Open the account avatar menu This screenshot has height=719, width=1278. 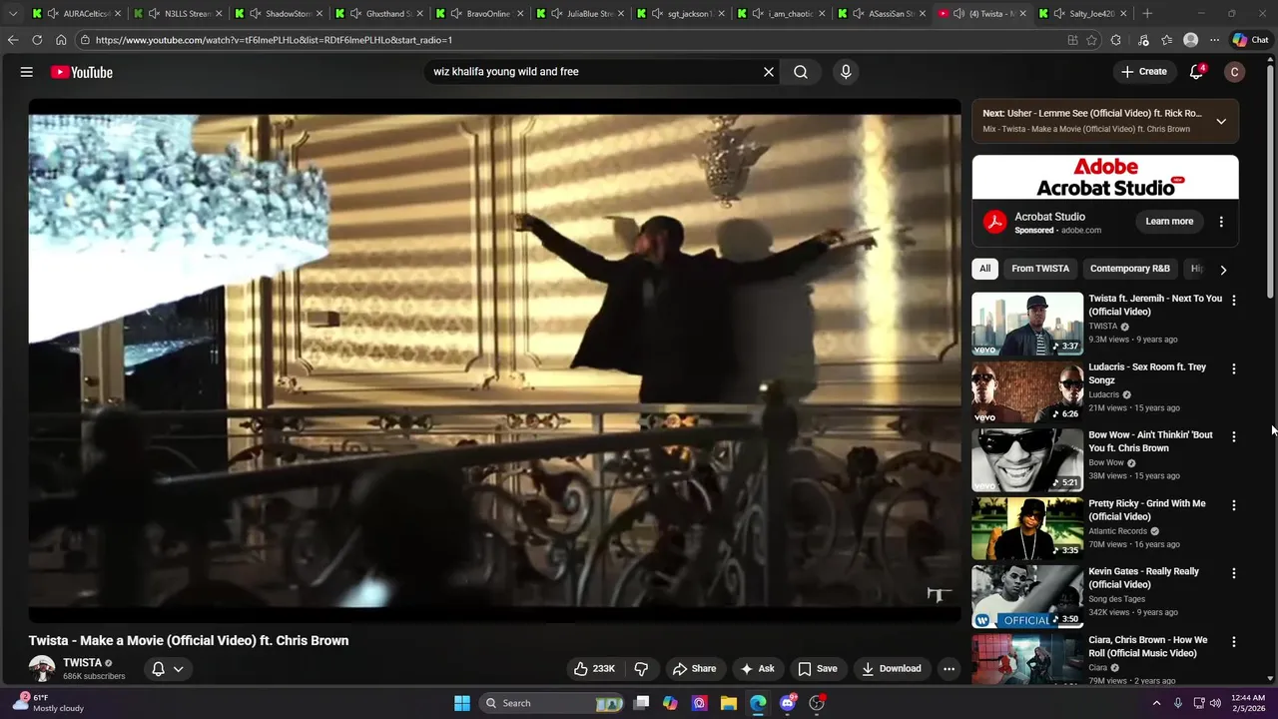pos(1235,72)
